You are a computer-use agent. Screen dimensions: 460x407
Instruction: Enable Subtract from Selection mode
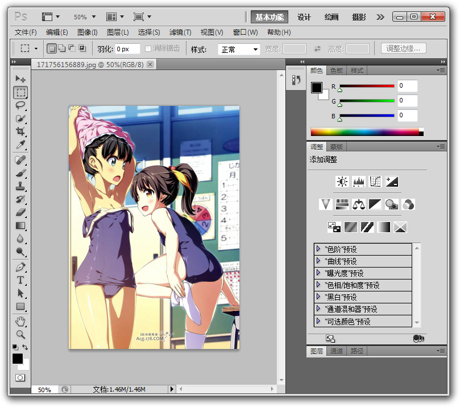tap(72, 48)
